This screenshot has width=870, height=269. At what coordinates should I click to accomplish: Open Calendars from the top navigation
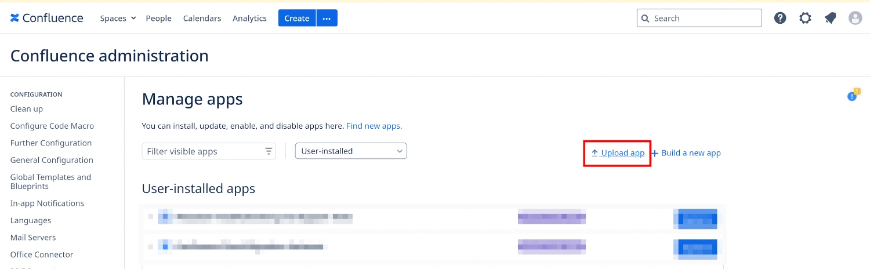pyautogui.click(x=202, y=18)
